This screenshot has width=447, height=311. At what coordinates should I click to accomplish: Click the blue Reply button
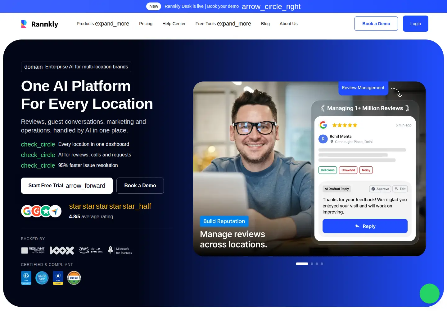pyautogui.click(x=365, y=226)
